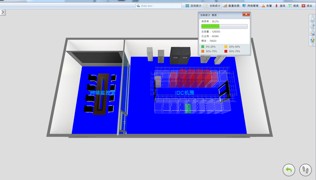
Task: Click the top document icon in right sidebar
Action: point(312,19)
